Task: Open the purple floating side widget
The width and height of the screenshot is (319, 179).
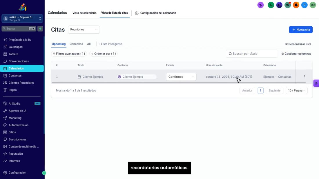Action: [x=316, y=83]
